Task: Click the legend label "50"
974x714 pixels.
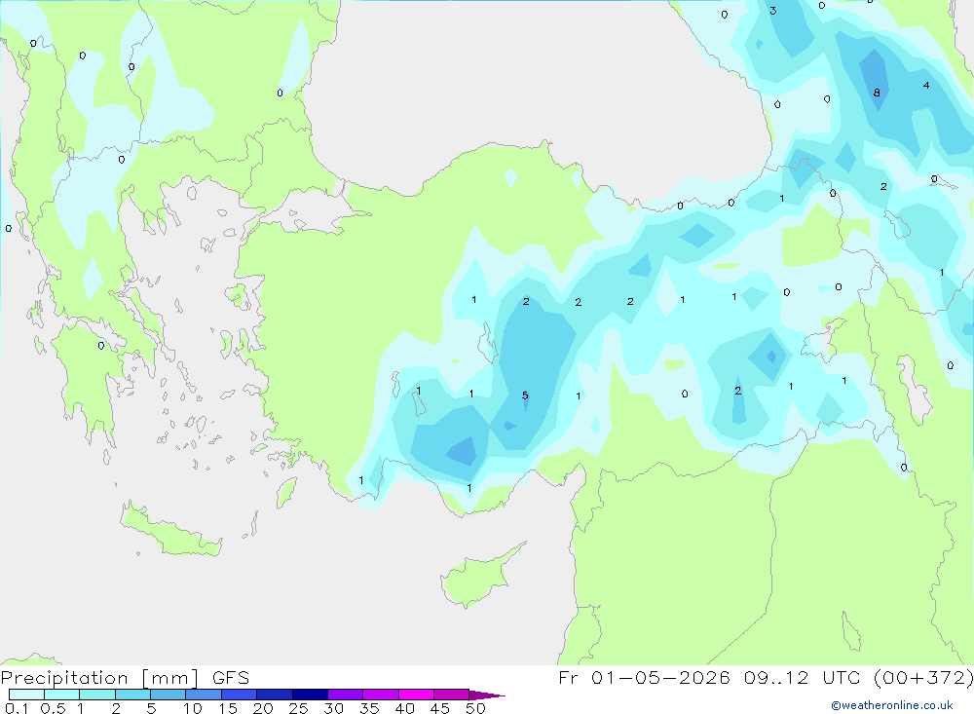Action: pyautogui.click(x=476, y=708)
